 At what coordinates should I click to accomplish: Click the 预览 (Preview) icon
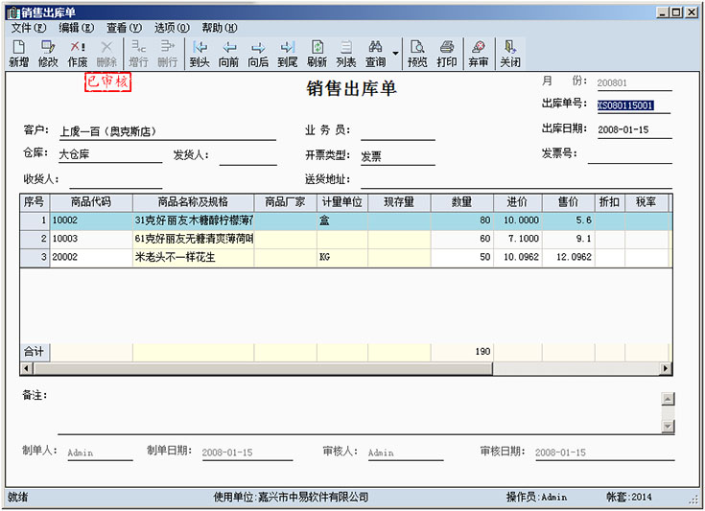click(x=417, y=54)
